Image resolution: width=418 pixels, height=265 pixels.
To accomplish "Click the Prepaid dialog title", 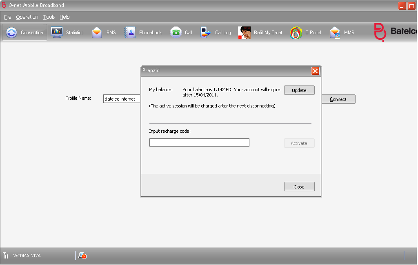I will pos(151,70).
